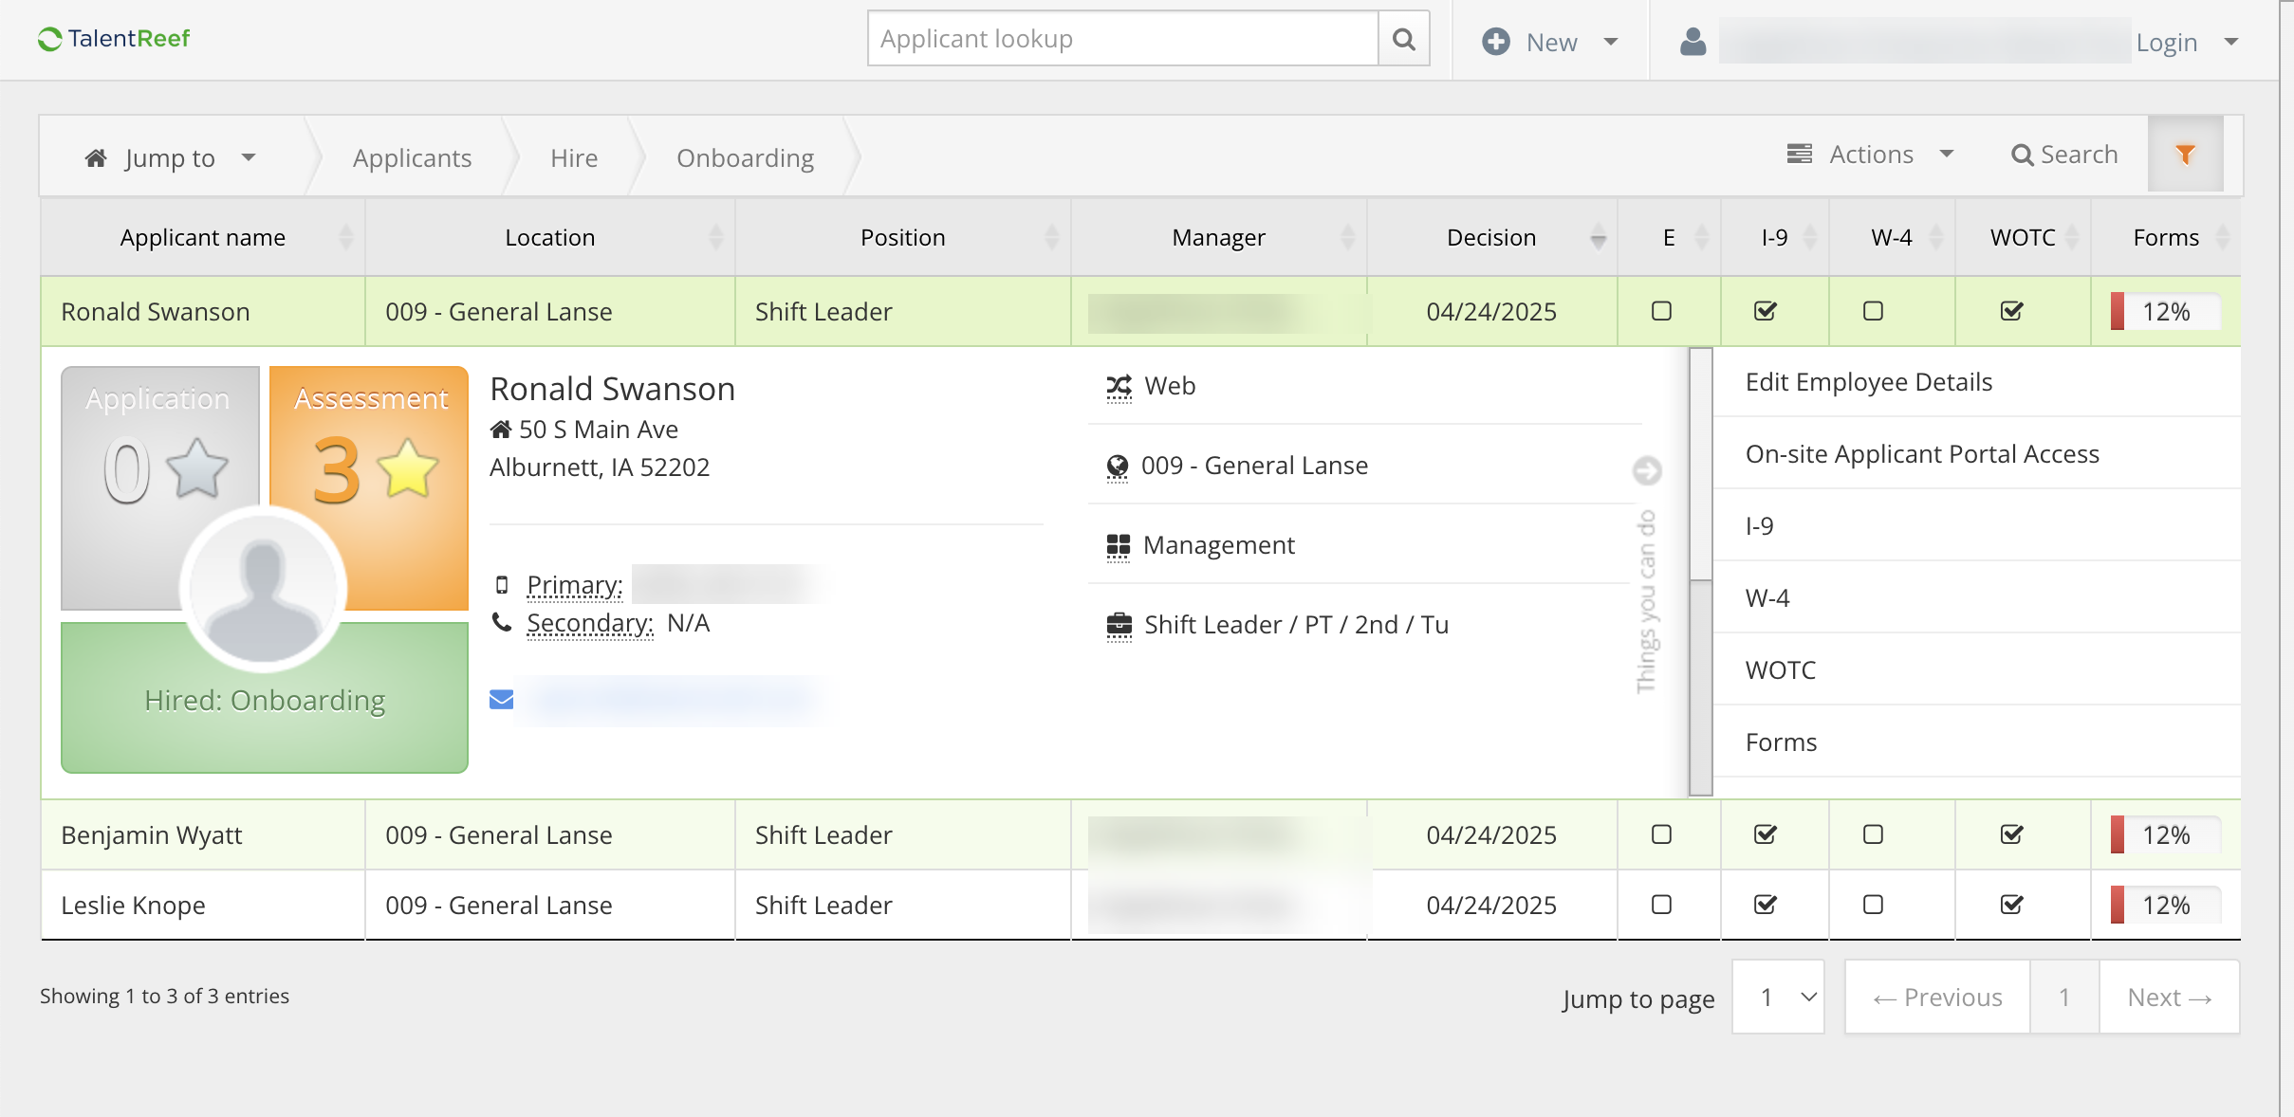Click the Next pagination button
This screenshot has height=1117, width=2294.
pyautogui.click(x=2169, y=998)
